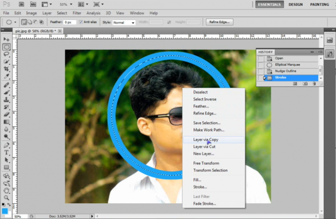Delete current state using History trash icon
This screenshot has height=219, width=336.
tap(314, 83)
